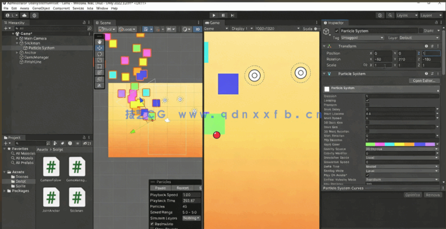Select the Hand (View) tool in Scene
The image size is (446, 229).
(99, 42)
